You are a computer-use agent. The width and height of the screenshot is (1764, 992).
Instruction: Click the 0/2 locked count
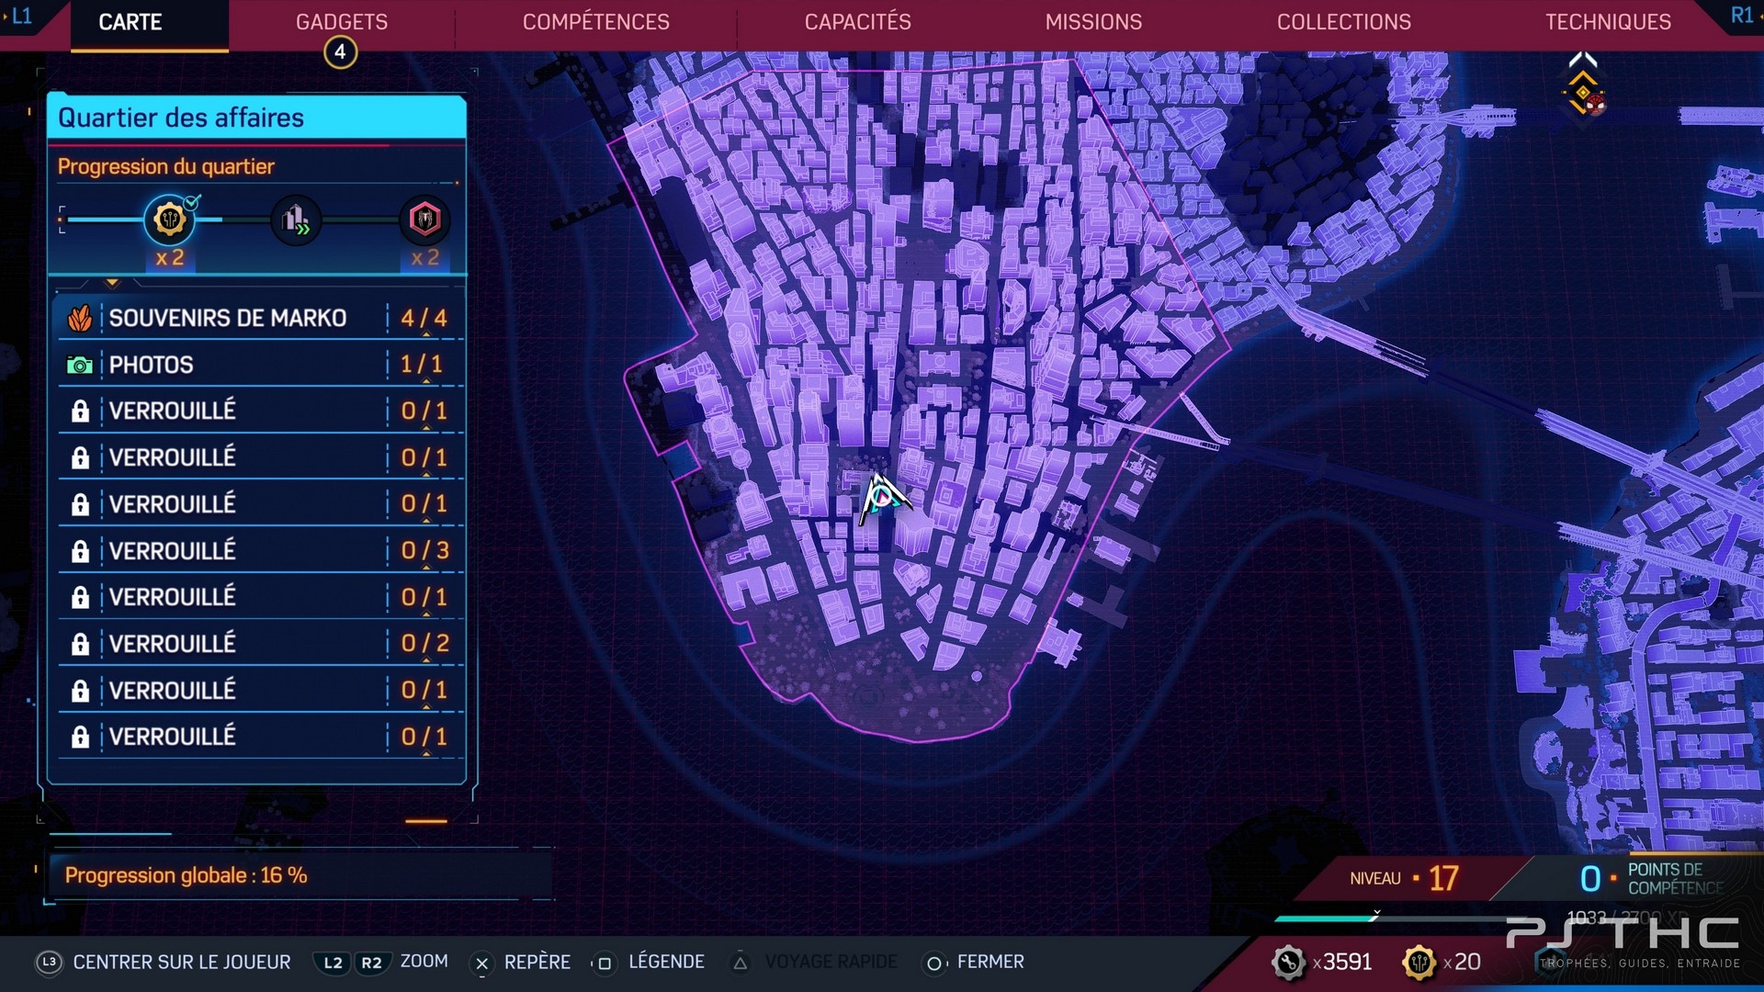coord(425,644)
